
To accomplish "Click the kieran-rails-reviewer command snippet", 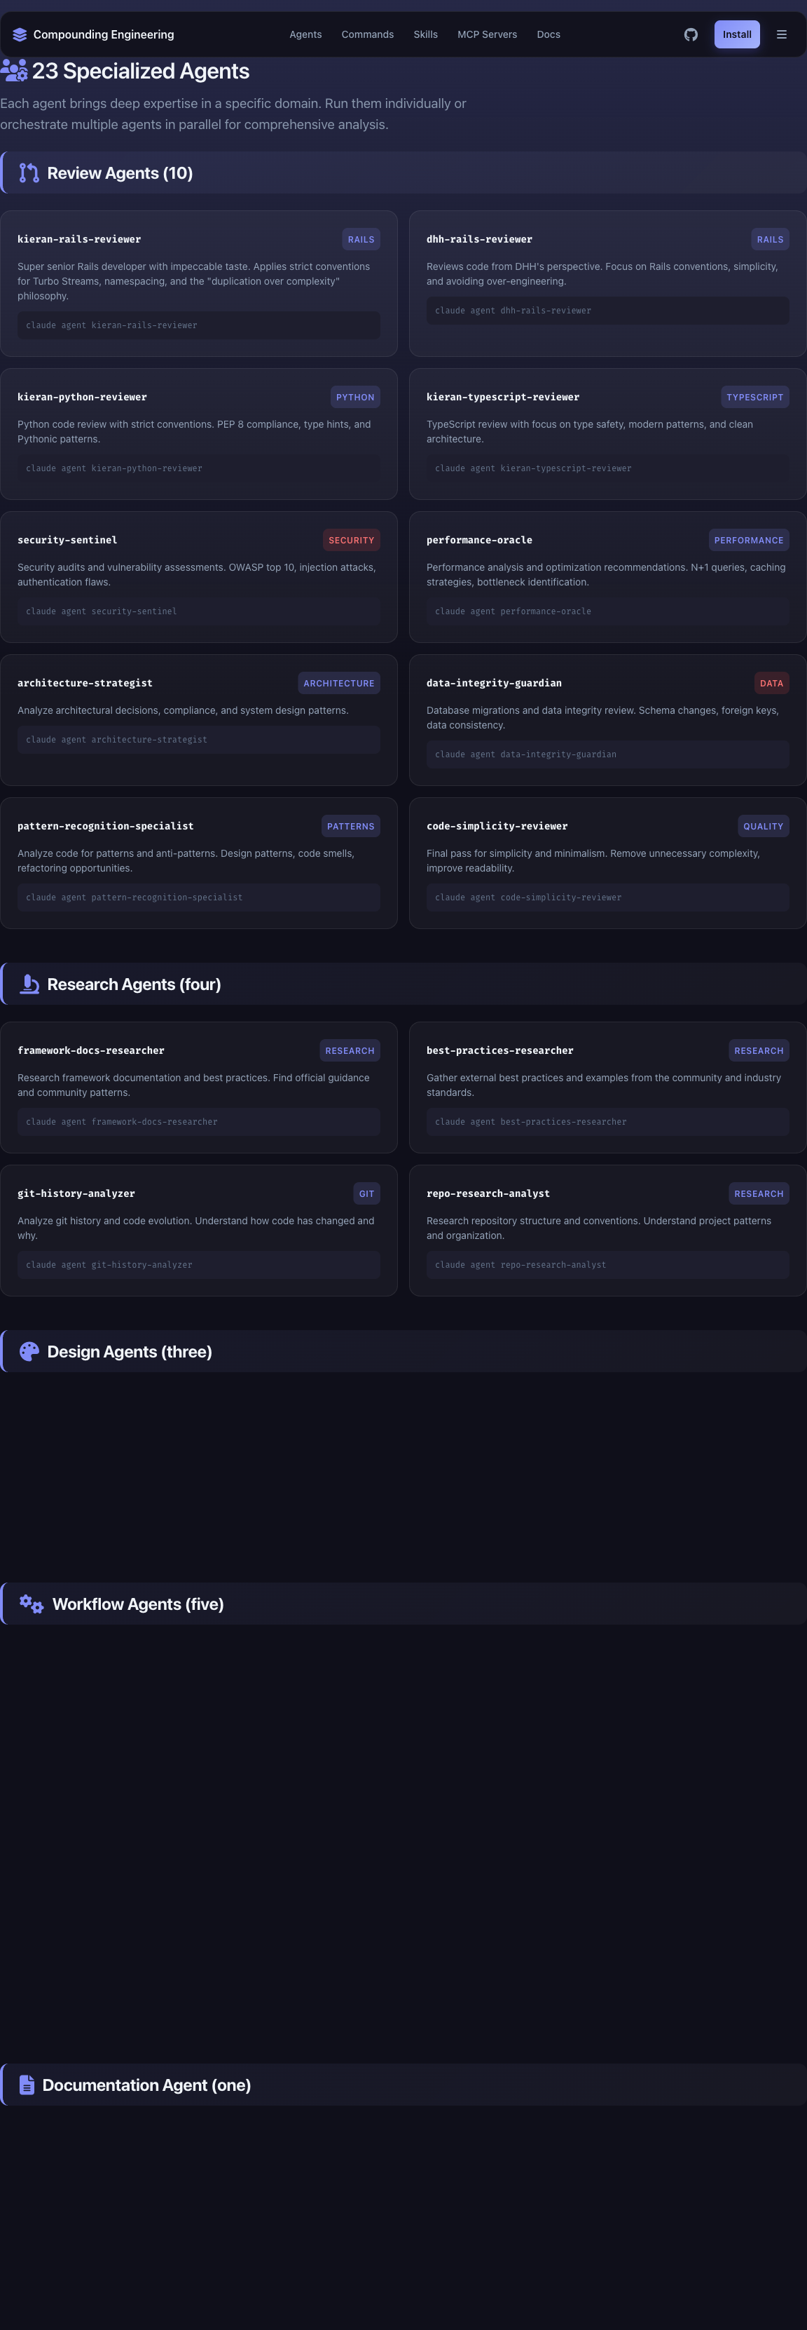I will coord(198,325).
